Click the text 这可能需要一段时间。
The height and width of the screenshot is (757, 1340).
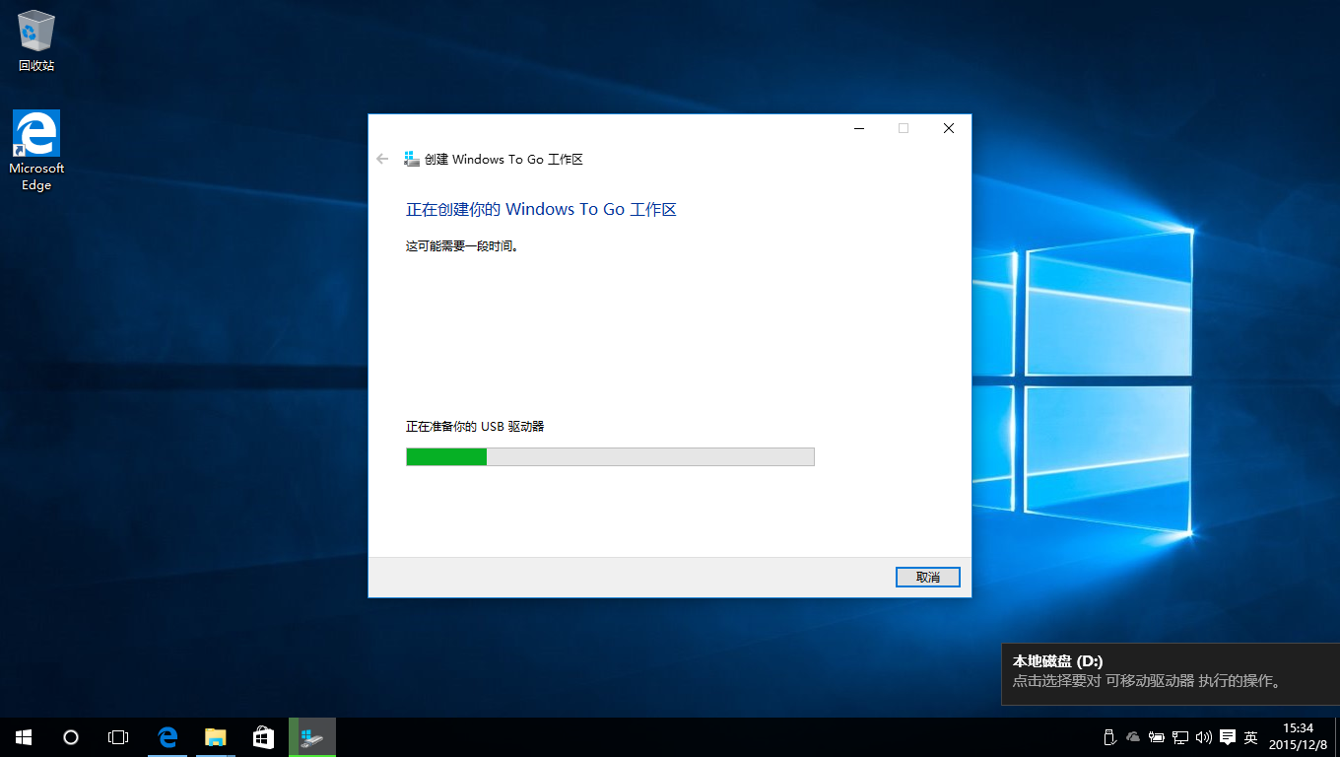[462, 246]
